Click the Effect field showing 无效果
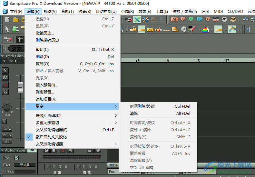 (x=25, y=165)
